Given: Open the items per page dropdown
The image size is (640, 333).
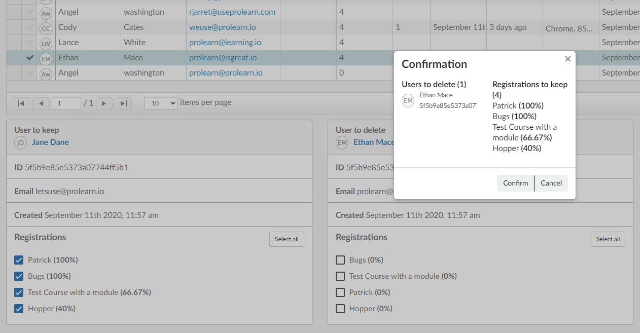Looking at the screenshot, I should 161,103.
